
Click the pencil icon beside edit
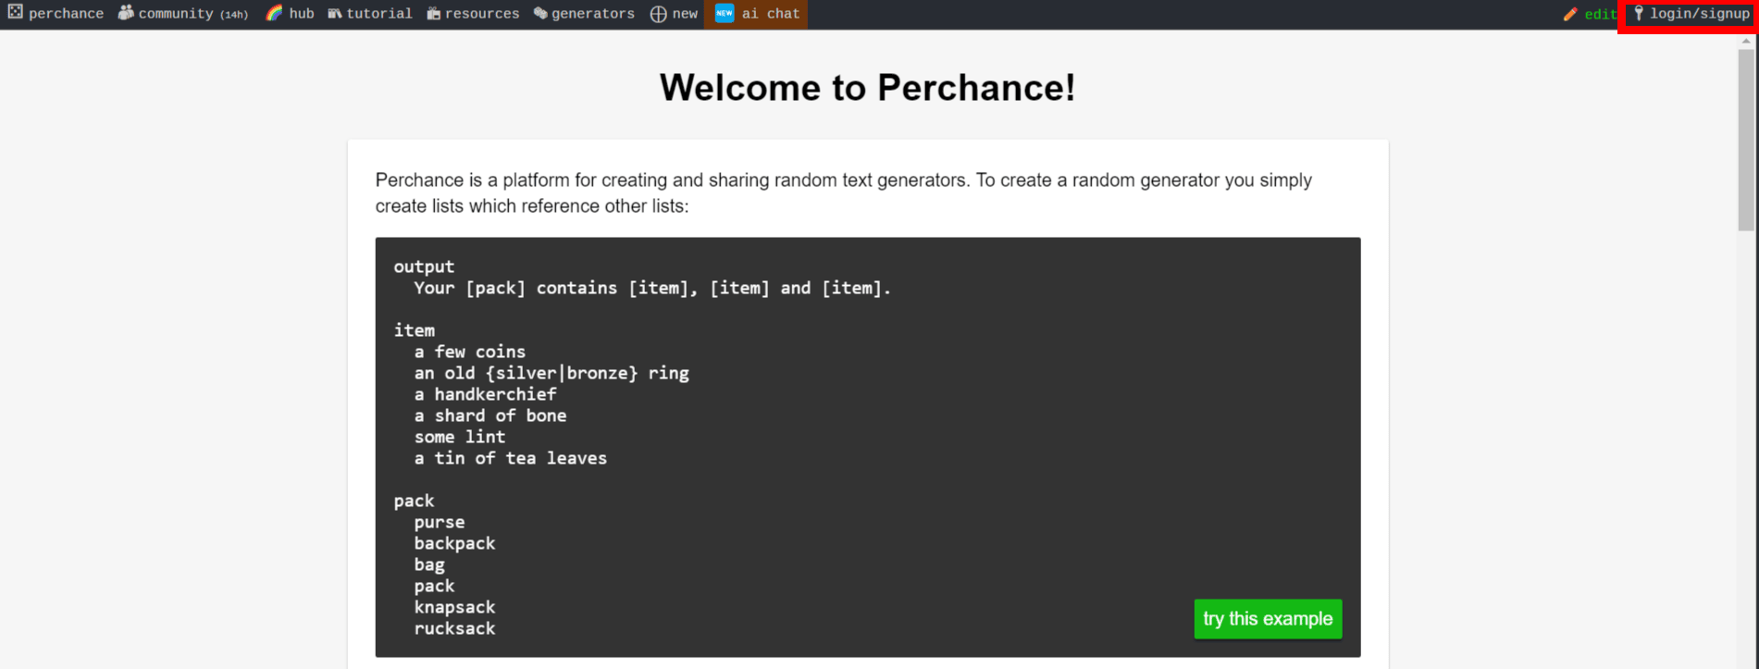point(1570,14)
